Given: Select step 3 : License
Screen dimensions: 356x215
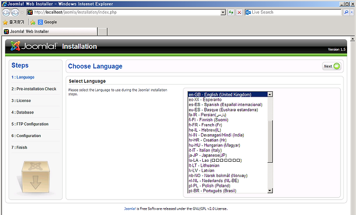Looking at the screenshot, I should (x=21, y=101).
